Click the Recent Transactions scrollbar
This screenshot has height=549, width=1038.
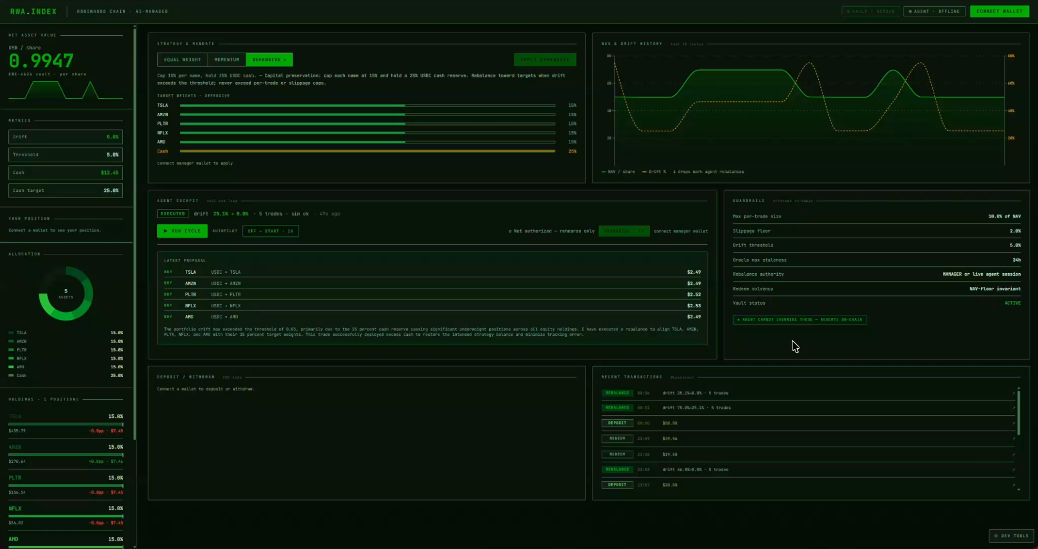pyautogui.click(x=1019, y=412)
